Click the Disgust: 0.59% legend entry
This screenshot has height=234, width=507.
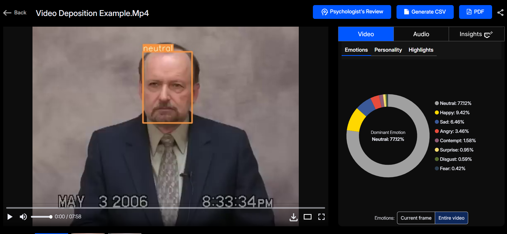(453, 159)
